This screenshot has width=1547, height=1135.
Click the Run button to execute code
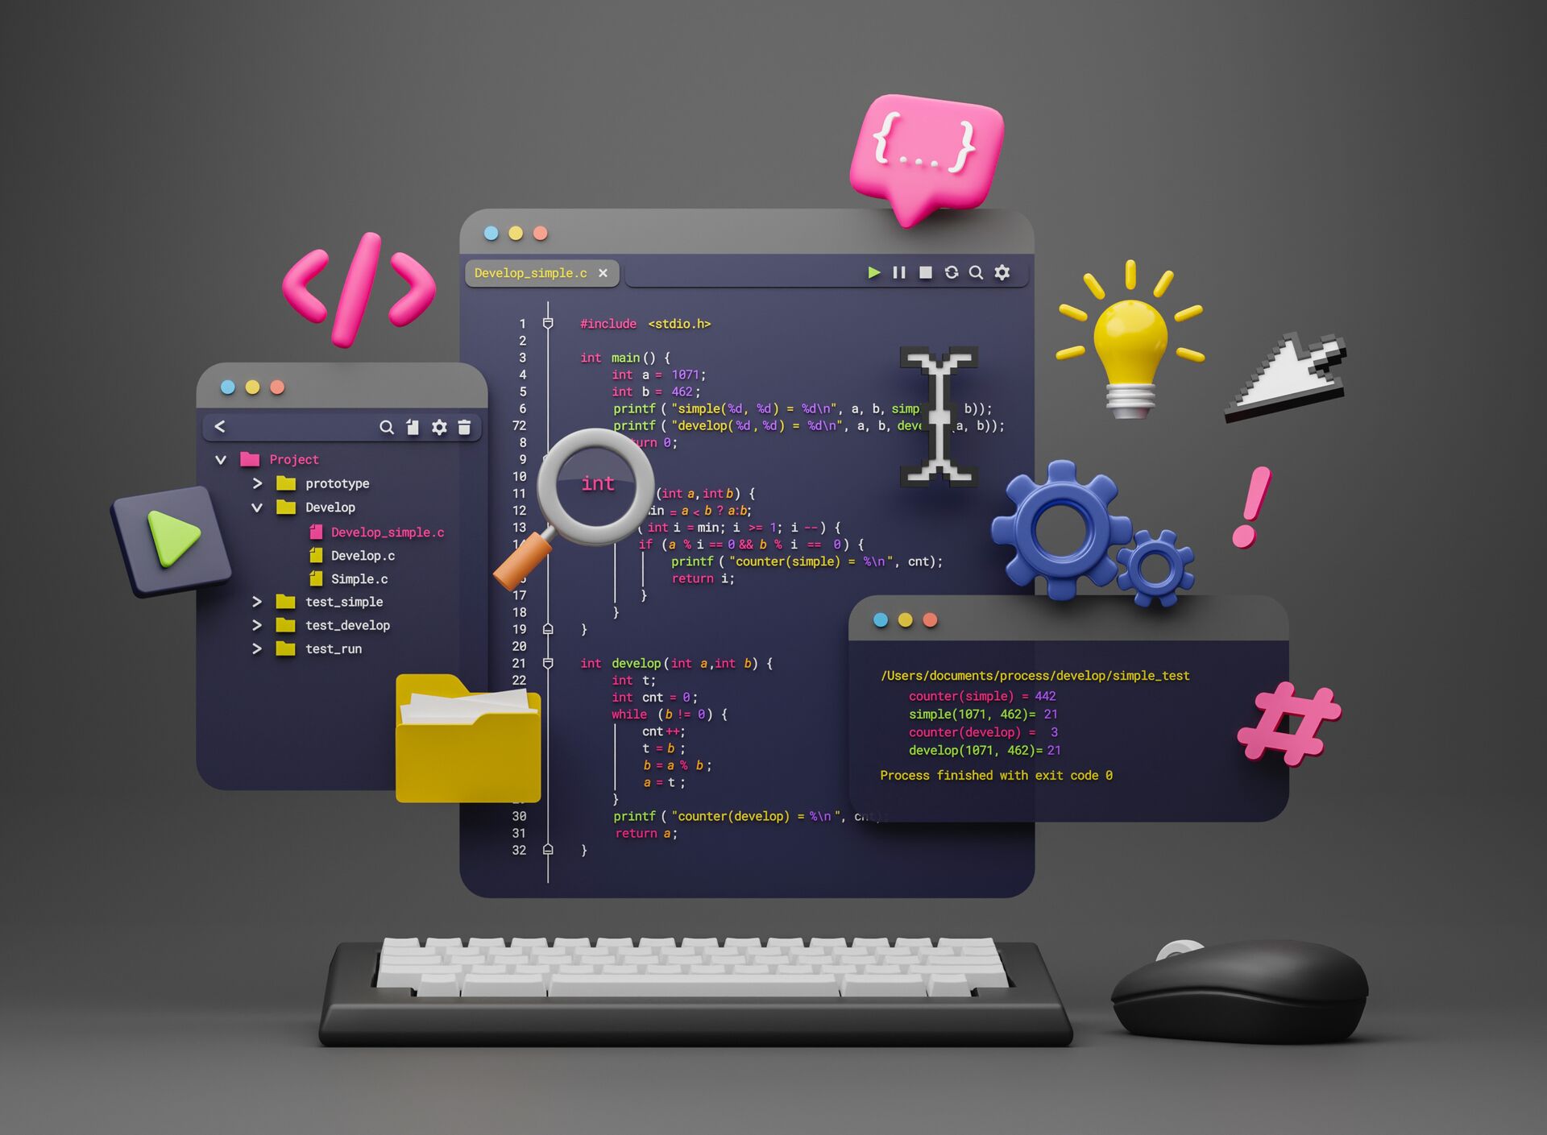click(869, 275)
